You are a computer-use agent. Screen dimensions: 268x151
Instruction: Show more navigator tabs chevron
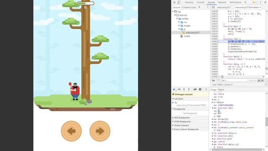click(199, 7)
